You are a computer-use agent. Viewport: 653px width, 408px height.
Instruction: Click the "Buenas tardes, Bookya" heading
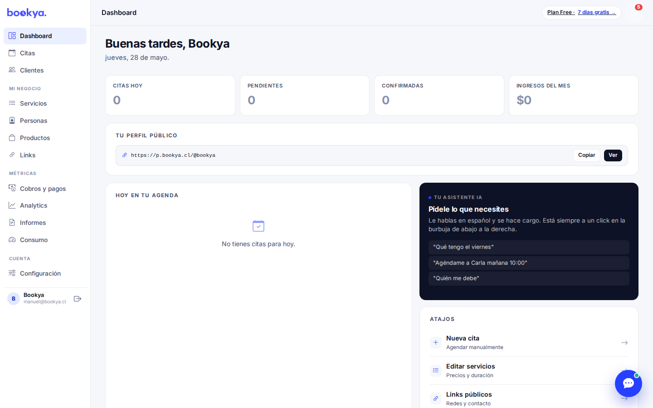point(167,44)
